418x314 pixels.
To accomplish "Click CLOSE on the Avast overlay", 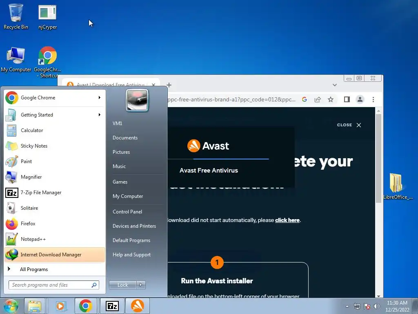I will pos(349,125).
